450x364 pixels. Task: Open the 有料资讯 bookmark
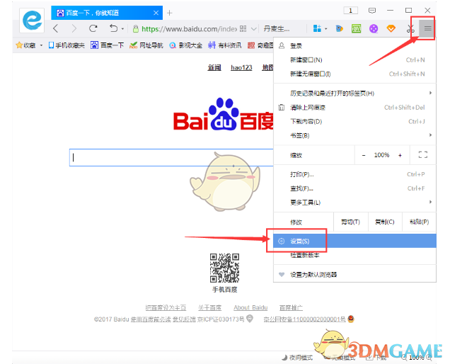(225, 45)
